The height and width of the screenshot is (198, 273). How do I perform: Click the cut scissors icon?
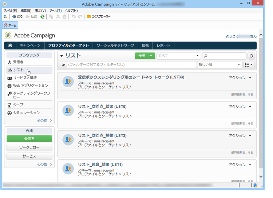pyautogui.click(x=58, y=16)
